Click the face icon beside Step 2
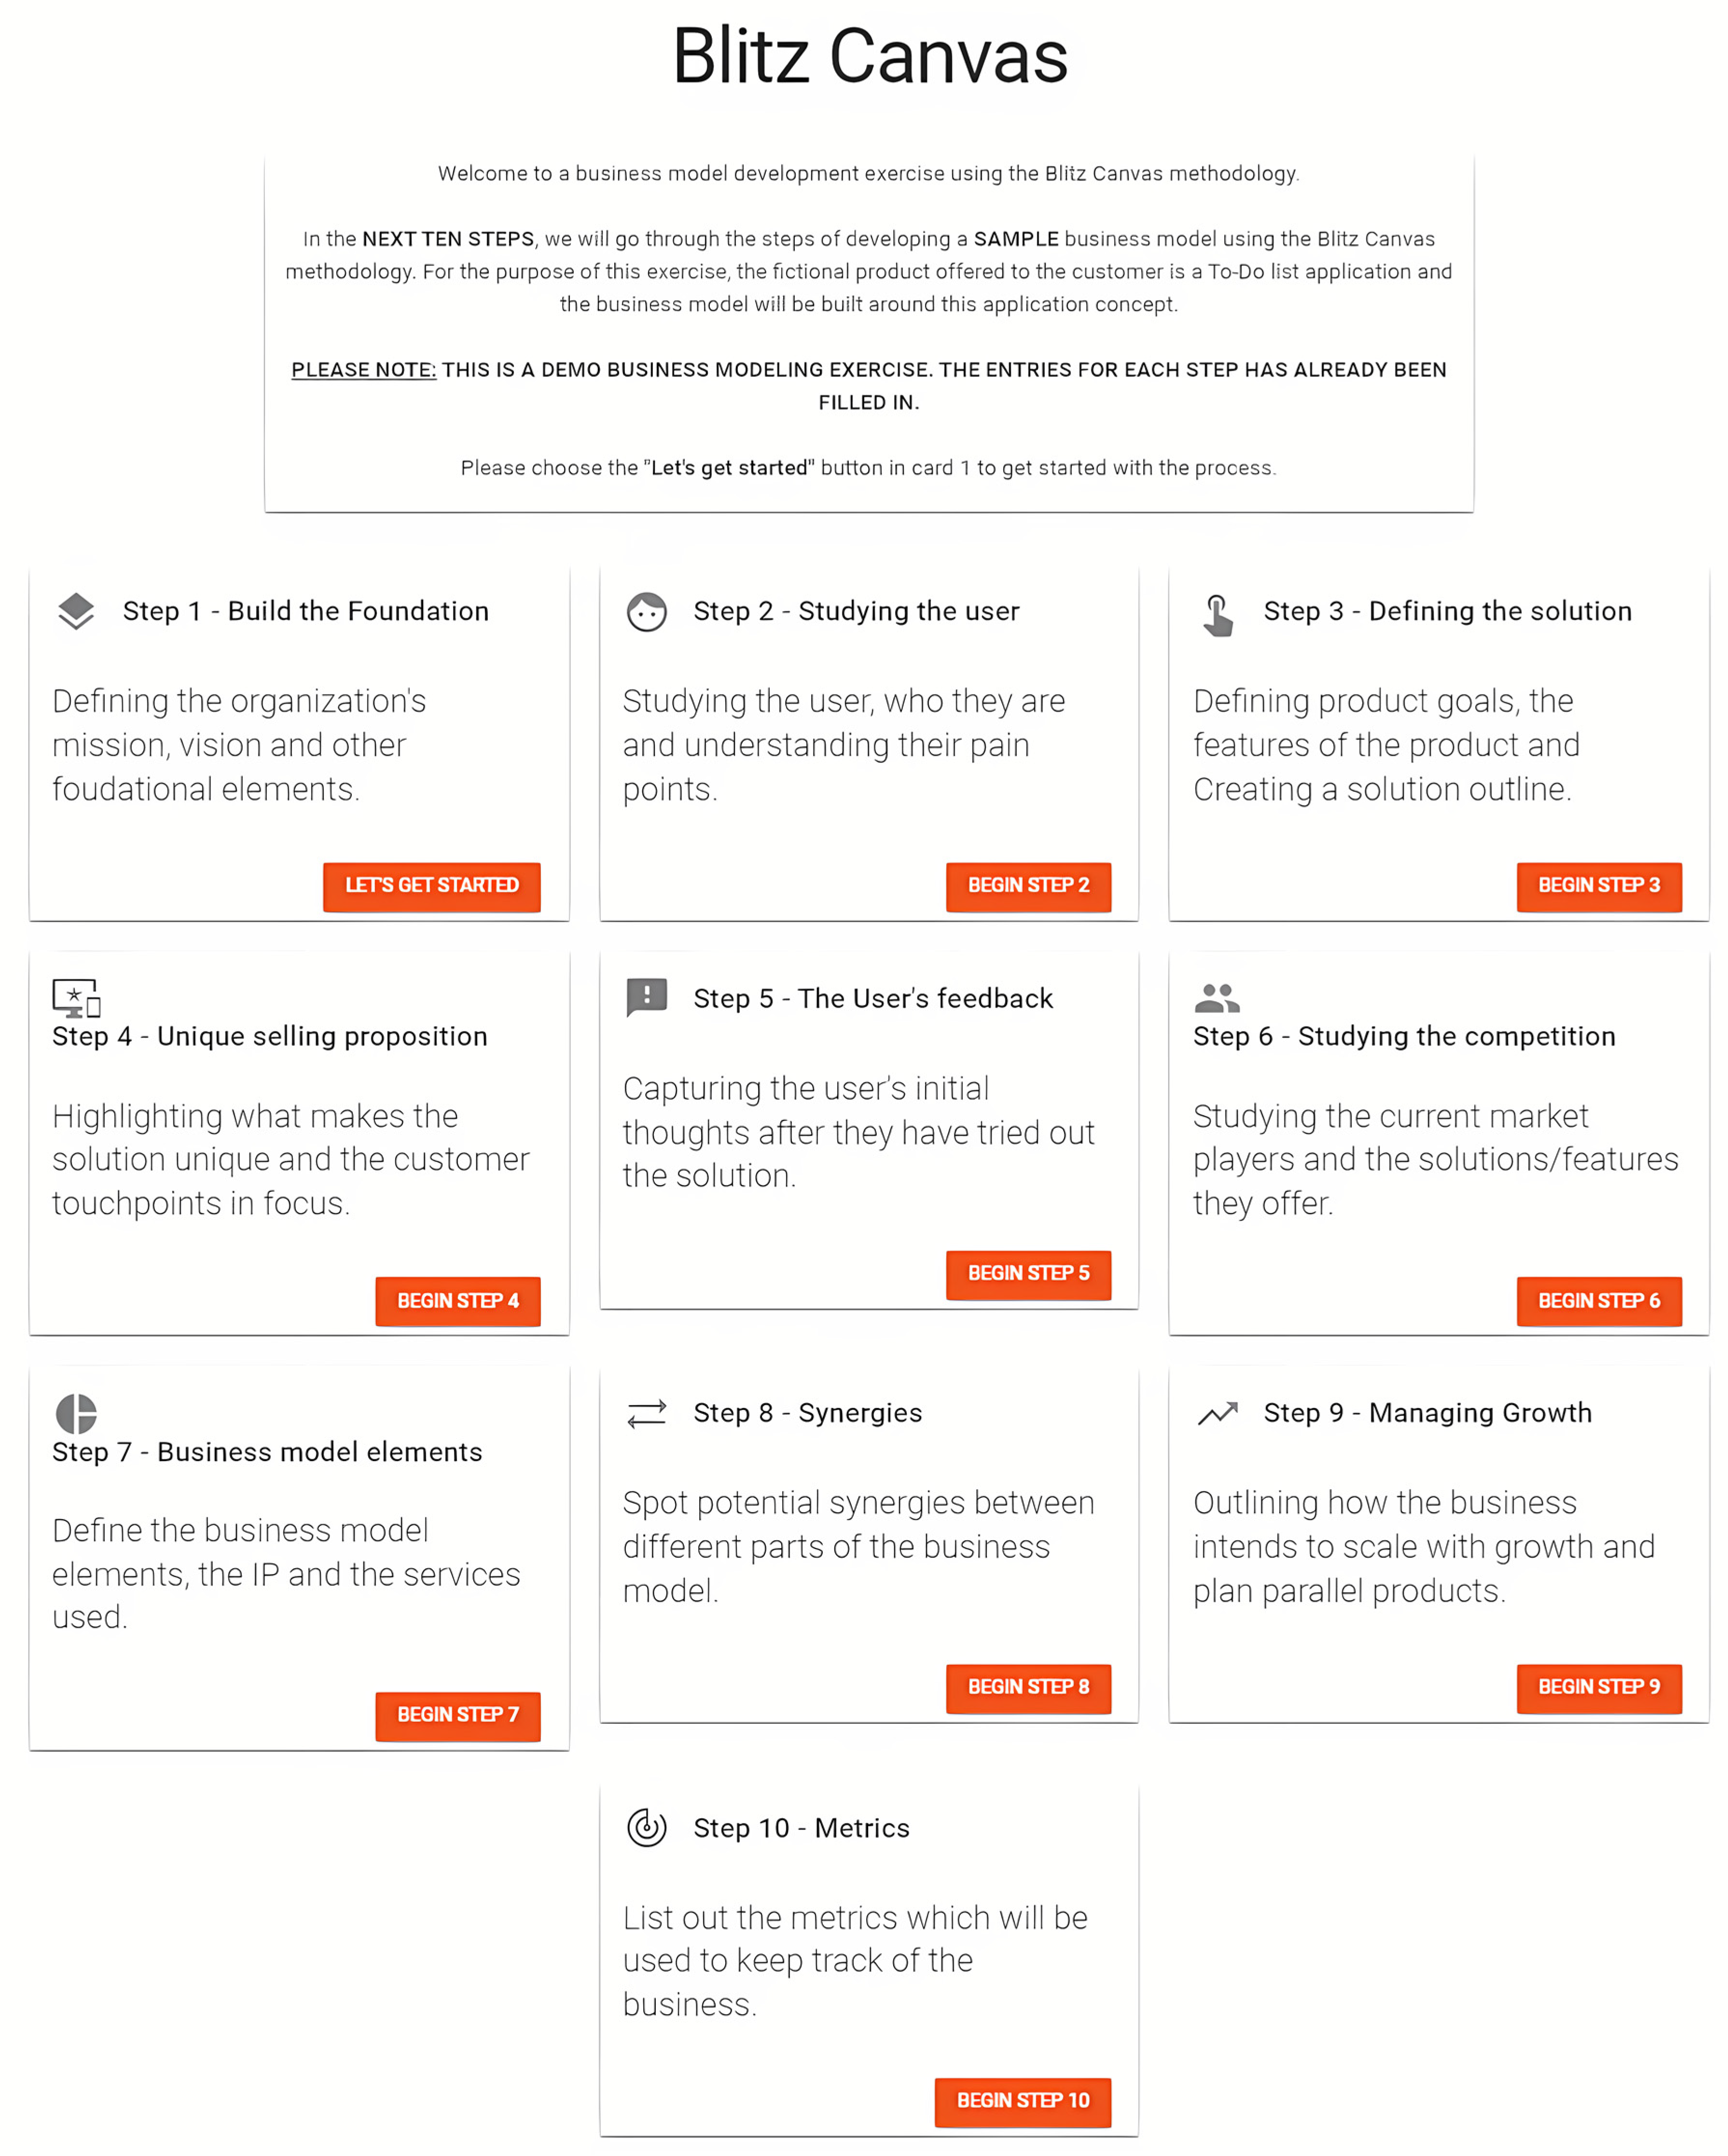This screenshot has width=1728, height=2156. point(646,611)
